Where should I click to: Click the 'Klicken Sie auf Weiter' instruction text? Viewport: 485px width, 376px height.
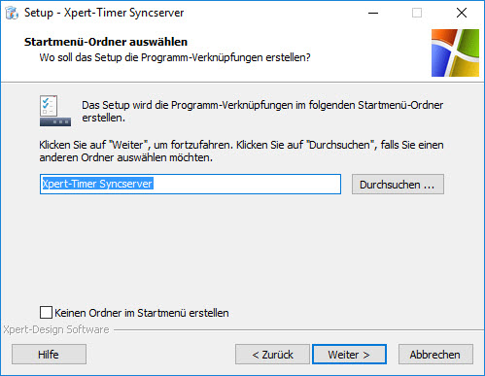(x=241, y=151)
